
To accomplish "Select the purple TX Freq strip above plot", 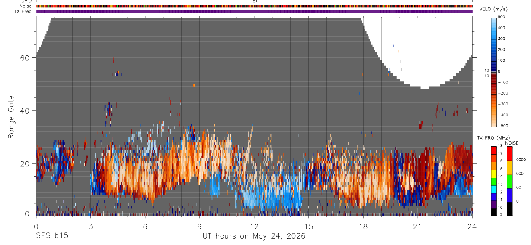I will [x=254, y=11].
